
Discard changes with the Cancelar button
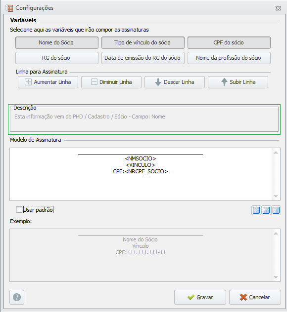255,297
